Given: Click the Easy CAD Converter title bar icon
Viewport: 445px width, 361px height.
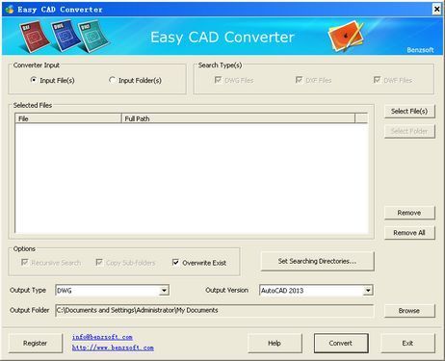Looking at the screenshot, I should pyautogui.click(x=10, y=10).
